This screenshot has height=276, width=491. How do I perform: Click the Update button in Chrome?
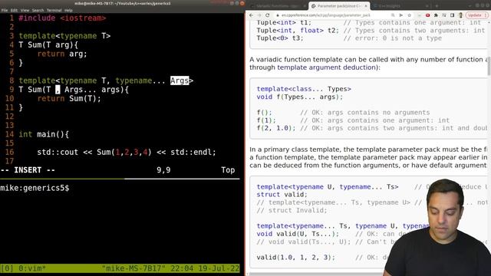(x=476, y=15)
